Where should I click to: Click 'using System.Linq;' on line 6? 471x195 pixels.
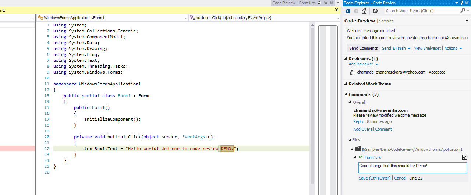tap(77, 54)
